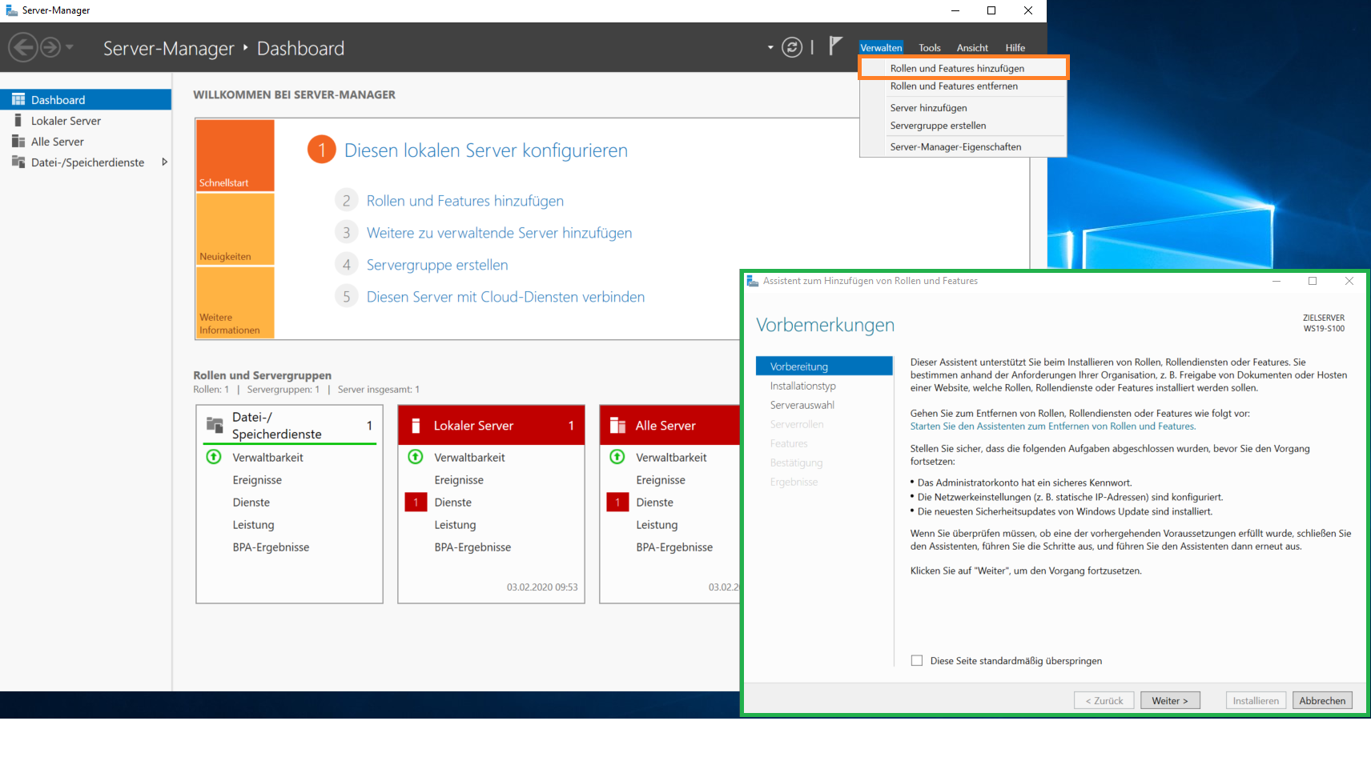Click the Schnellstart orange tile
This screenshot has width=1371, height=761.
click(235, 155)
